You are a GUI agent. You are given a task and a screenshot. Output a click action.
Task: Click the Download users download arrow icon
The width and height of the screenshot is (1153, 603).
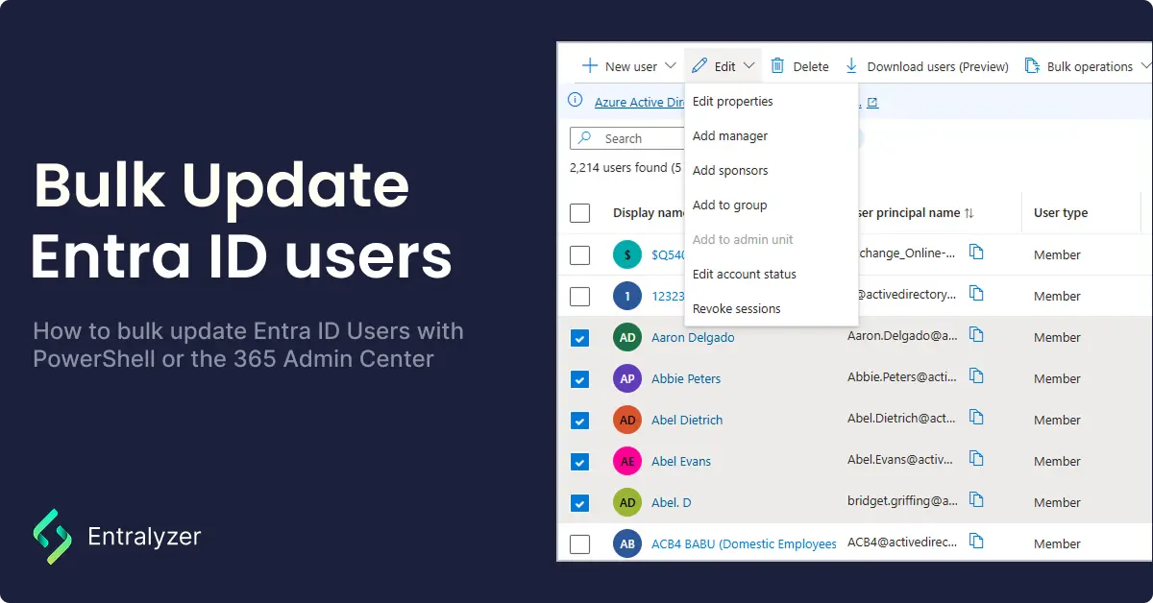pyautogui.click(x=851, y=65)
